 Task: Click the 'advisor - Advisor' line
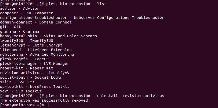tap(20, 8)
